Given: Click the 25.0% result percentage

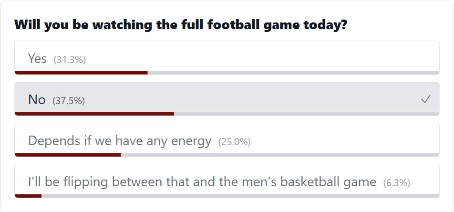Looking at the screenshot, I should point(234,142).
